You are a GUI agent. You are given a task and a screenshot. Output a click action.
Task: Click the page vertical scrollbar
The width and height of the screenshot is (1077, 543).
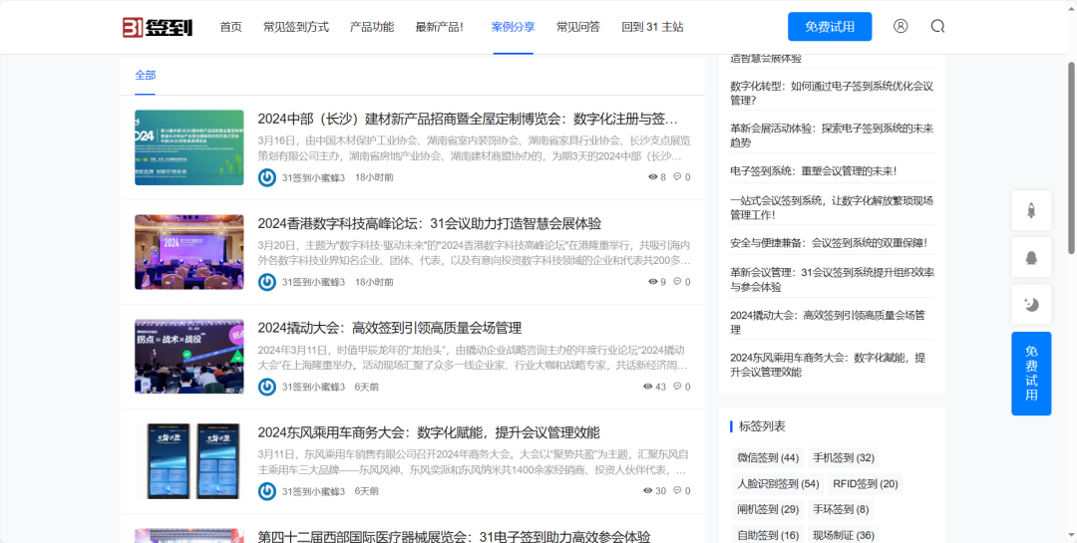(x=1071, y=157)
